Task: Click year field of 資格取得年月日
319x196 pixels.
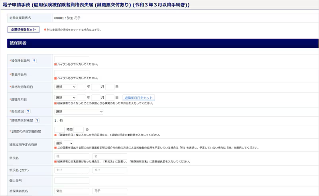Action: tap(82, 86)
